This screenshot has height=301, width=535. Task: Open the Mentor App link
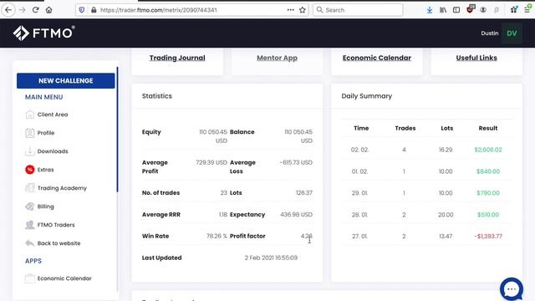point(277,58)
